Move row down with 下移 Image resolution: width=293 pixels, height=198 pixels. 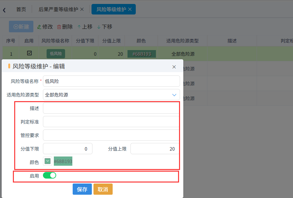[105, 27]
